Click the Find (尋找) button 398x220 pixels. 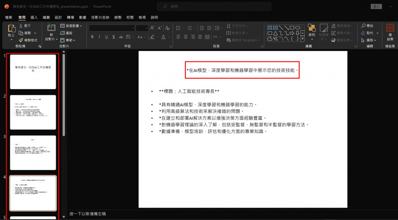[367, 26]
